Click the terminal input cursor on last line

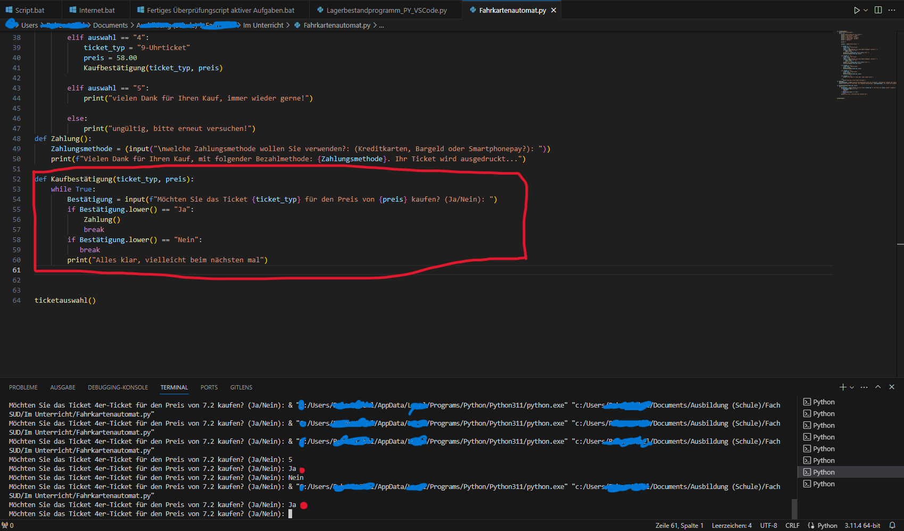tap(290, 513)
